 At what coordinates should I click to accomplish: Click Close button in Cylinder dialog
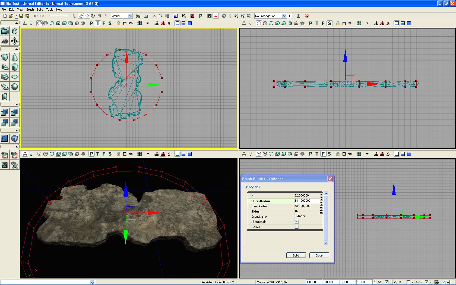click(x=319, y=255)
